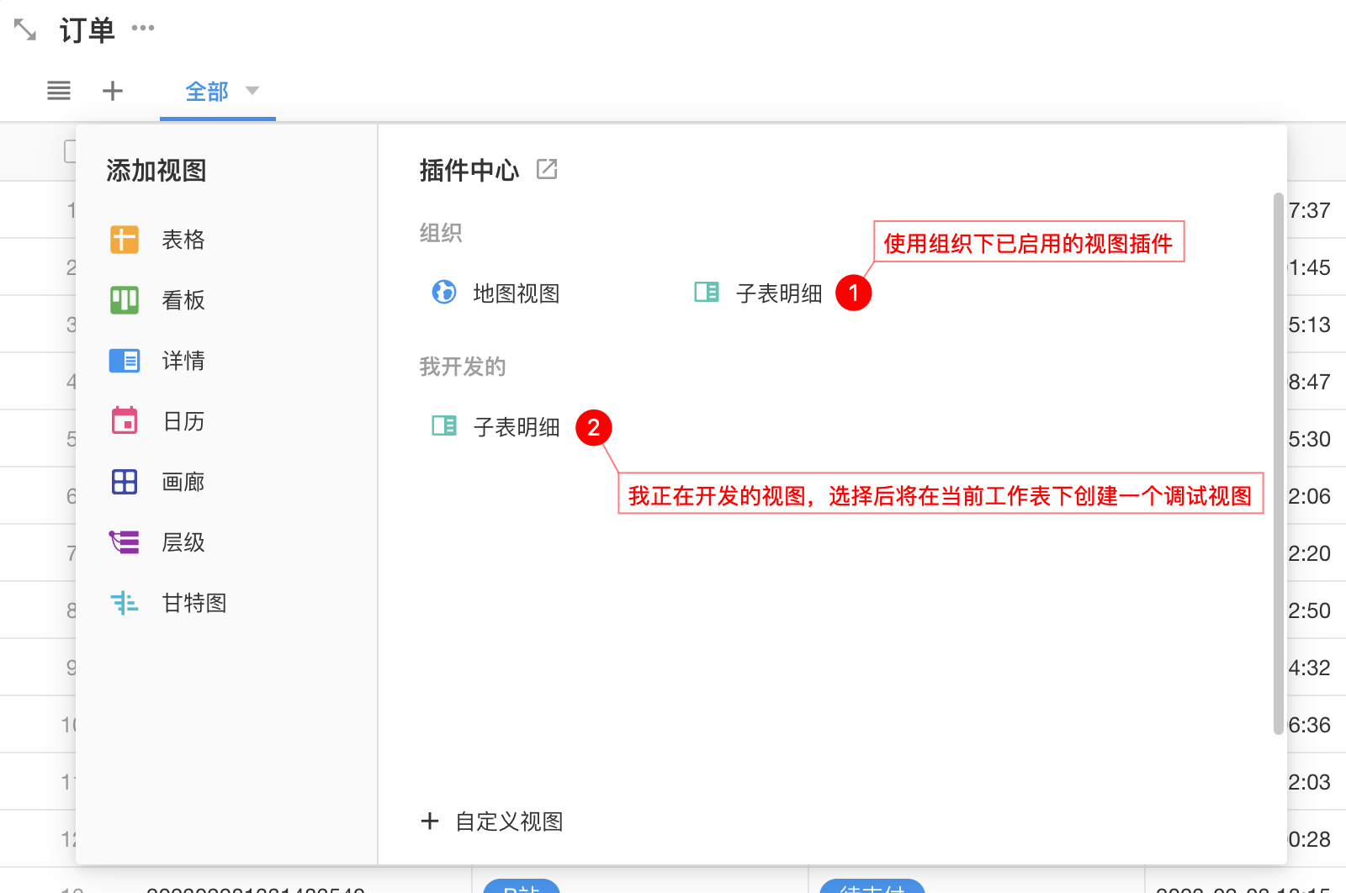Image resolution: width=1346 pixels, height=893 pixels.
Task: Click the time cell 5:13
Action: [1310, 325]
